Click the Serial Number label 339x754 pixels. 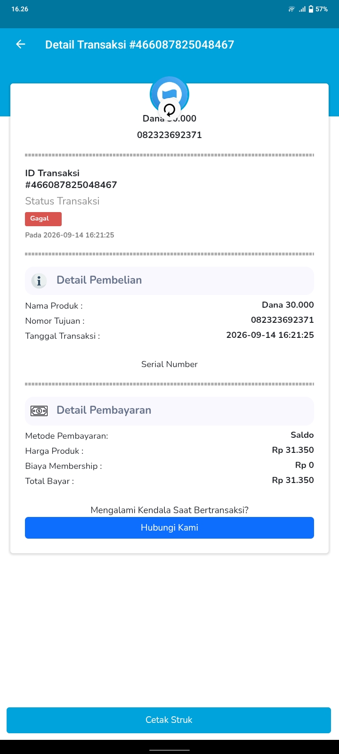[x=169, y=364]
